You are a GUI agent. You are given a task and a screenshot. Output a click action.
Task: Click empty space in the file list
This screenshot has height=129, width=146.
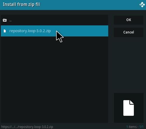point(54,78)
